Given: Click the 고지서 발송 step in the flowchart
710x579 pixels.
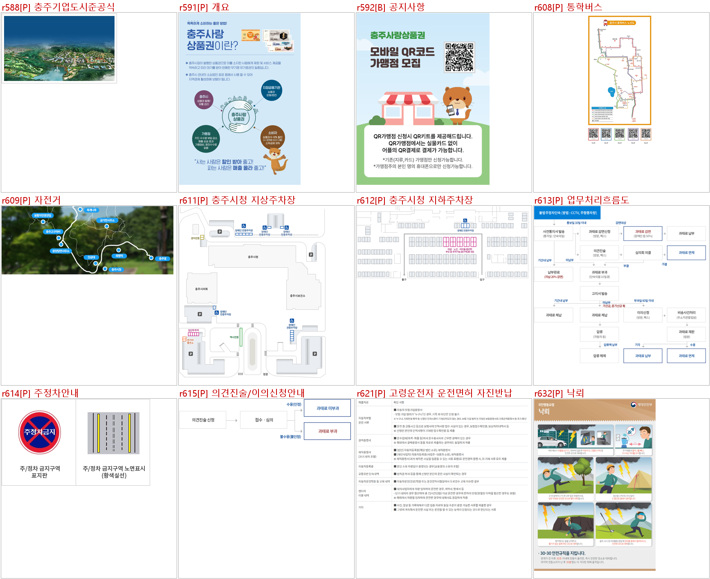Looking at the screenshot, I should pos(599,294).
